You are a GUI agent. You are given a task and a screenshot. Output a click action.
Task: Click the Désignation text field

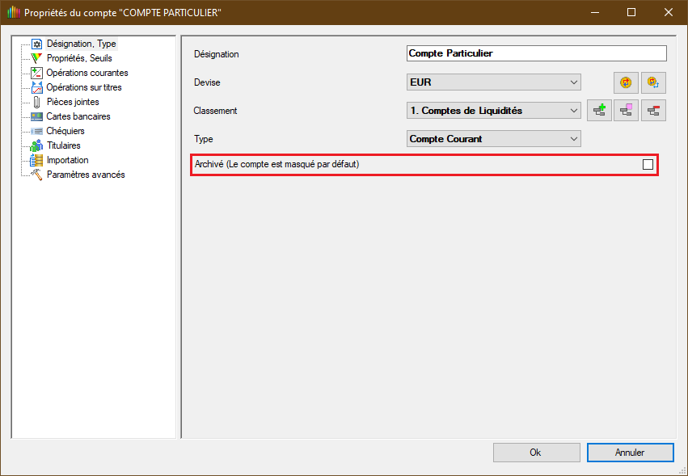tap(537, 53)
